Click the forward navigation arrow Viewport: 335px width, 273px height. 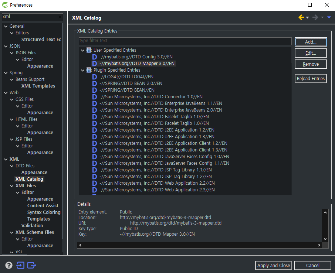pos(315,17)
